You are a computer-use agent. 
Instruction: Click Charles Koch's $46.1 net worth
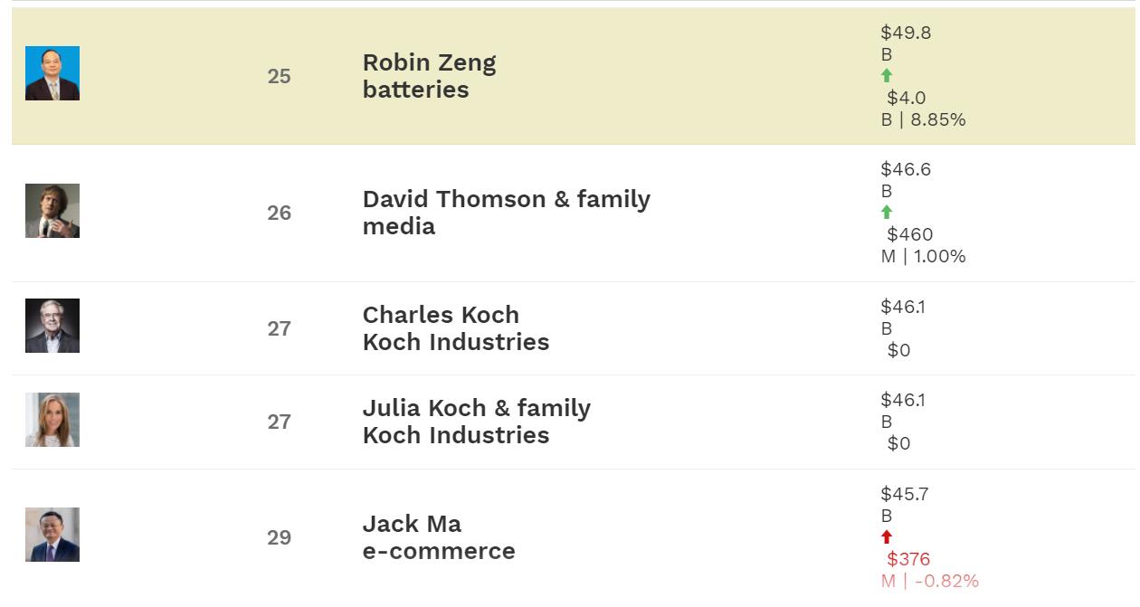click(903, 307)
